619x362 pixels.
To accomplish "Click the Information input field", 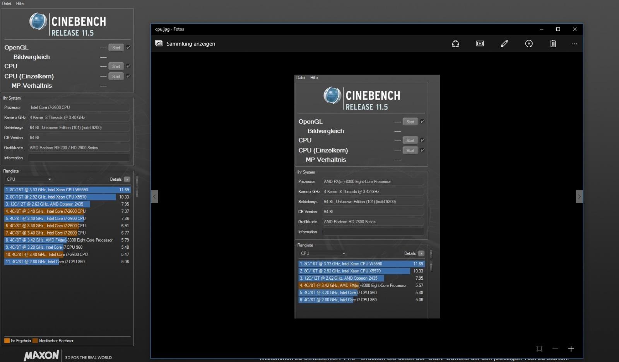I will (x=79, y=158).
